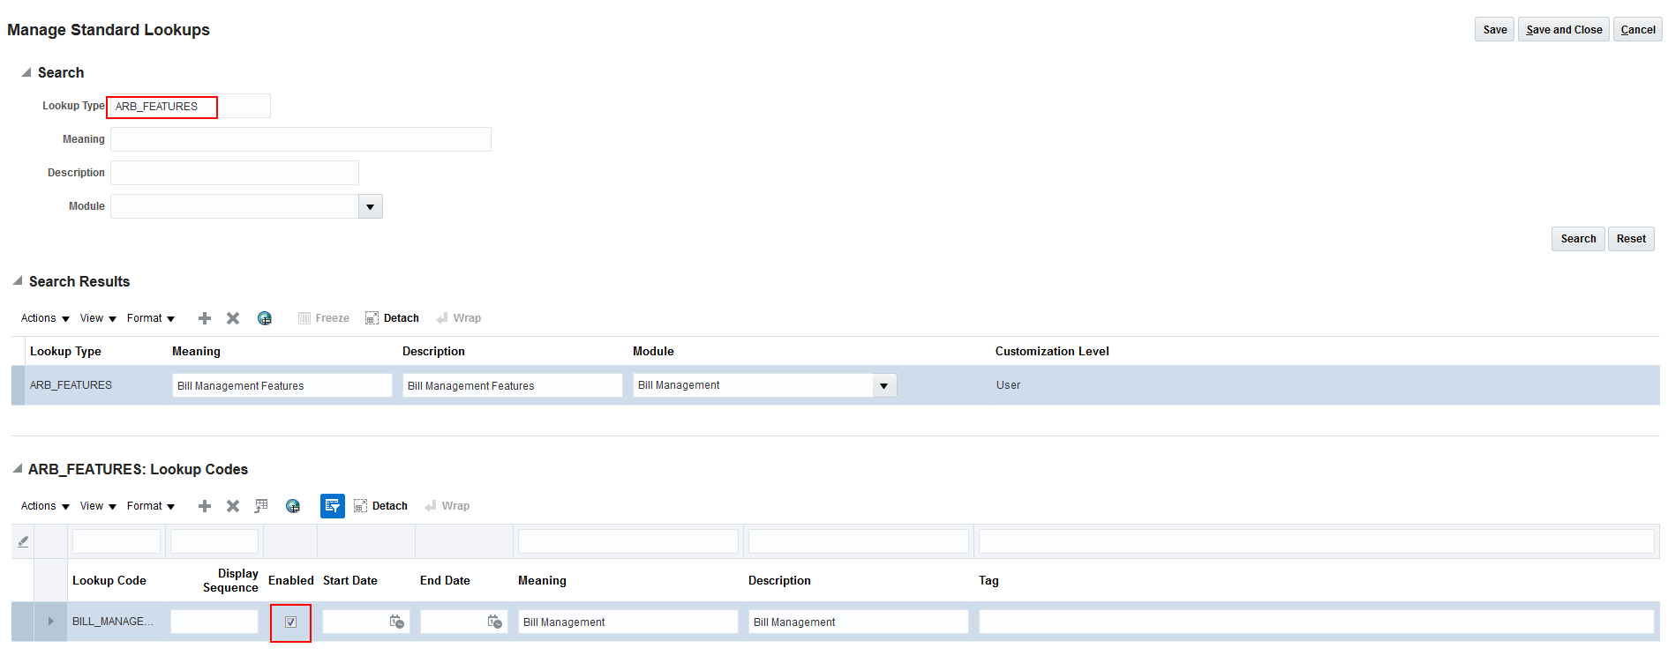Run the lookup Search
Viewport: 1668px width, 663px height.
click(1578, 239)
